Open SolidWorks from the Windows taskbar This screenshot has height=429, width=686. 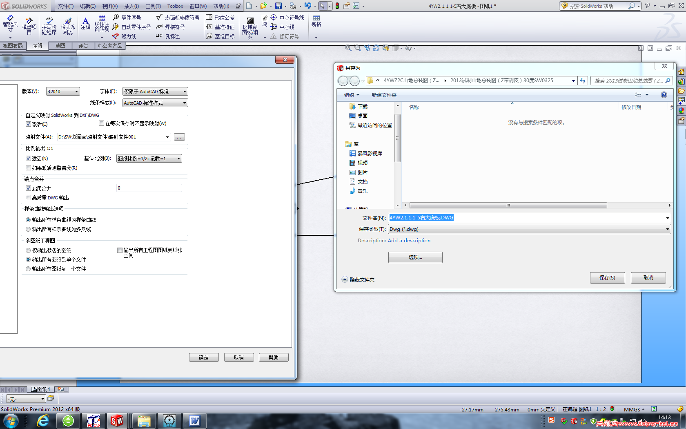117,420
